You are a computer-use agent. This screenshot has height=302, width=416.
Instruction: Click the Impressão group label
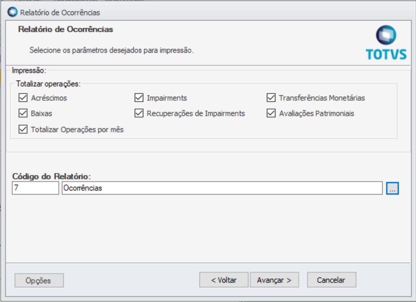click(29, 70)
